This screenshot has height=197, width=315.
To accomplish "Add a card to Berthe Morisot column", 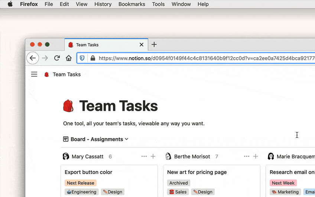I will (256, 156).
